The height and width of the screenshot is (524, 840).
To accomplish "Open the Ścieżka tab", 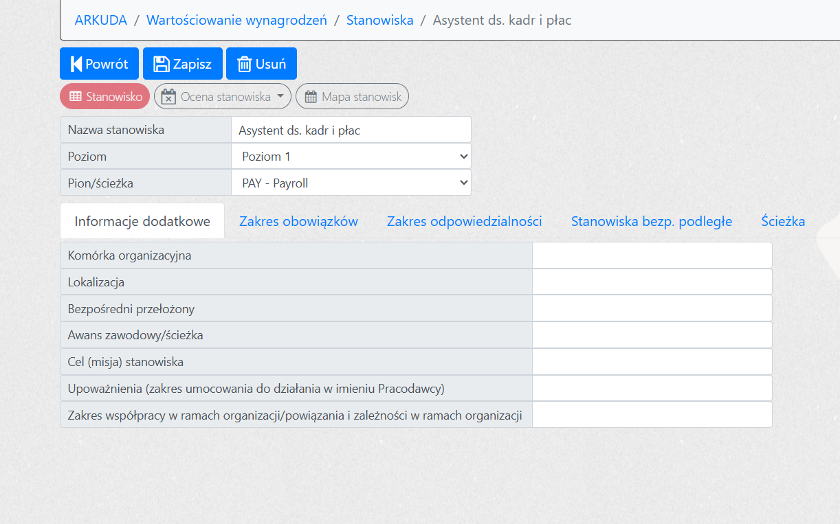I will (x=783, y=221).
